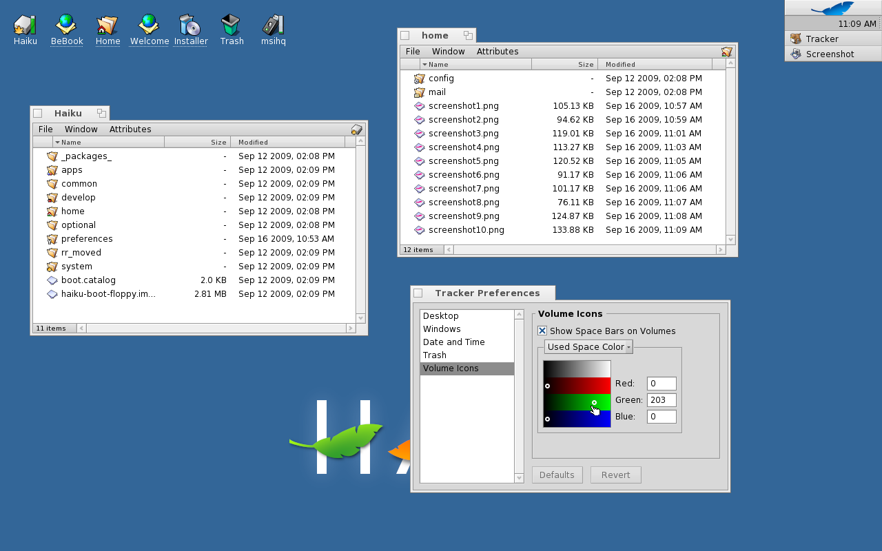
Task: Click the config folder icon in home window
Action: [420, 79]
